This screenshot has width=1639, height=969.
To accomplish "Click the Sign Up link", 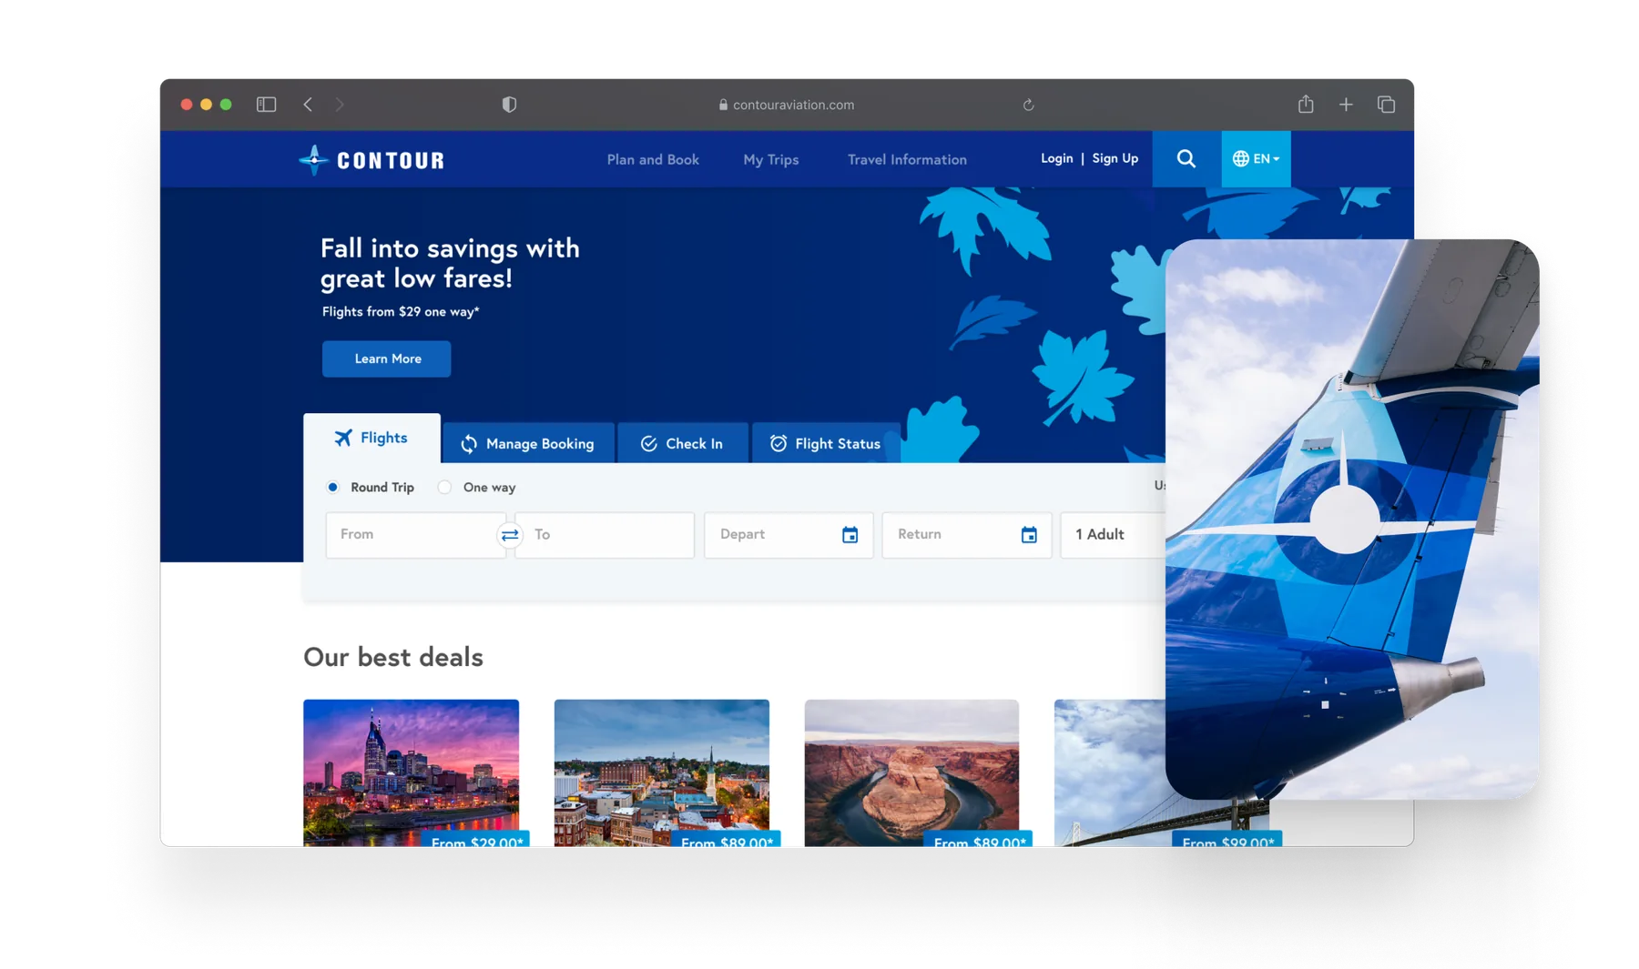I will (x=1115, y=158).
